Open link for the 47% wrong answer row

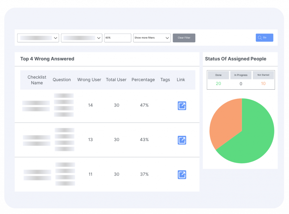[182, 106]
